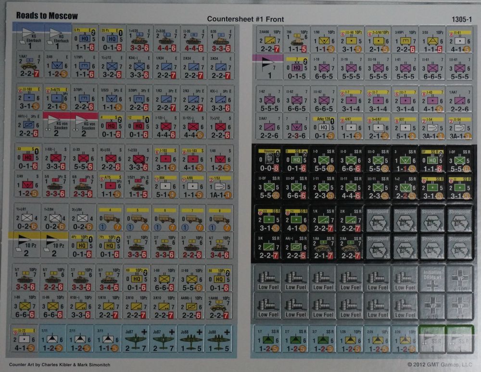Select the AA1(-) 3Pz recon counter

point(29,125)
